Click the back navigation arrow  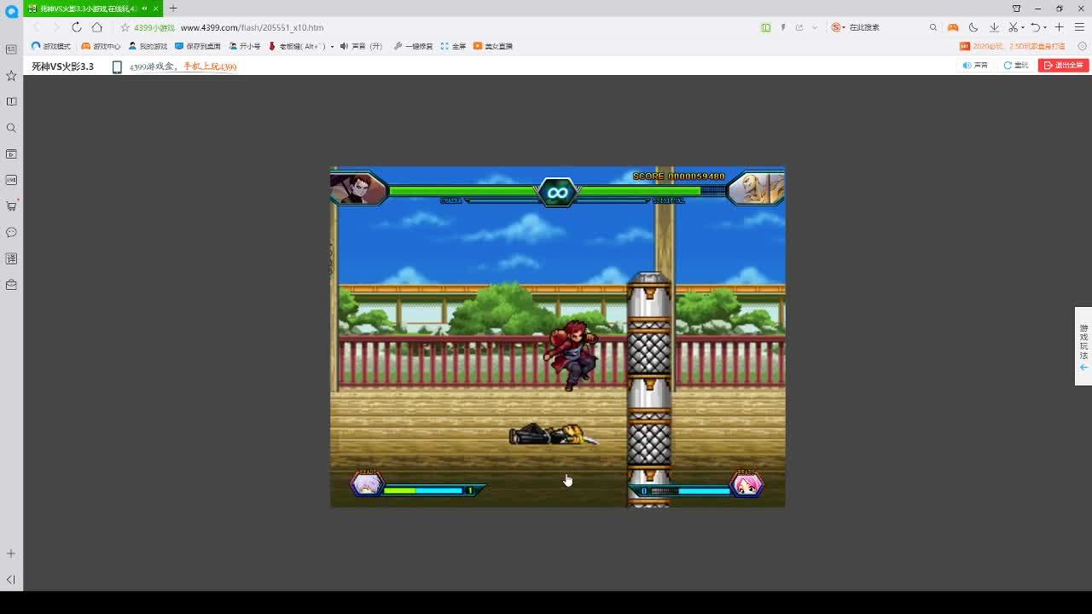36,27
